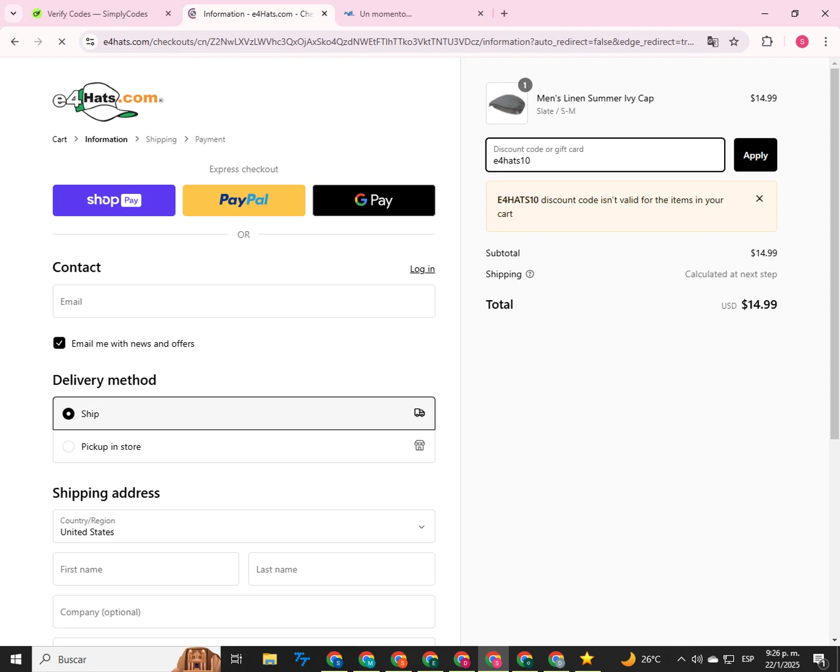Click the yellow star app on taskbar
The image size is (840, 672).
tap(586, 659)
